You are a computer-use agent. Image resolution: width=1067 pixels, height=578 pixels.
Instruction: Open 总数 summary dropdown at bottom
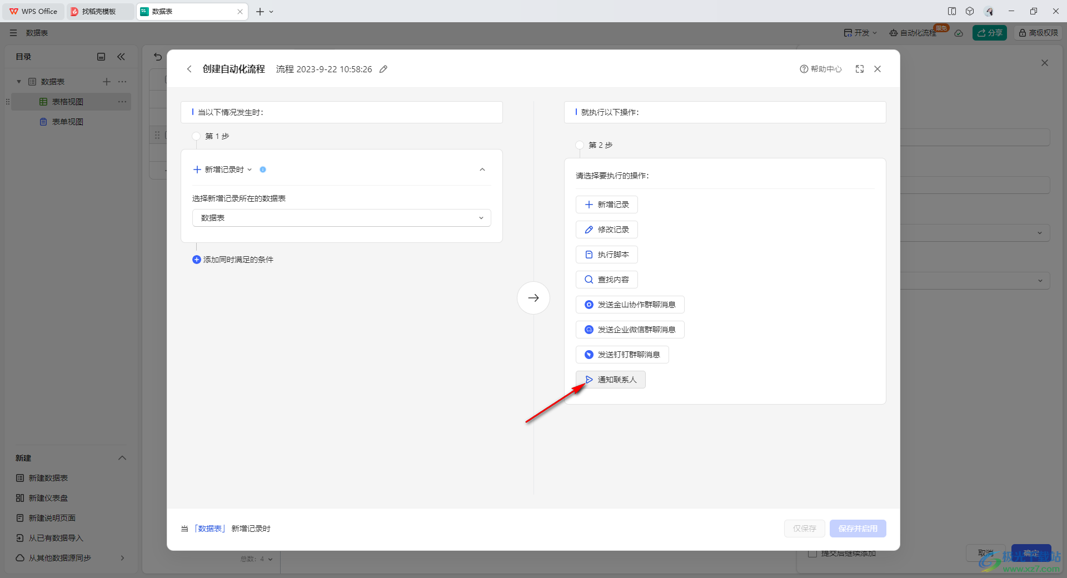pos(256,559)
